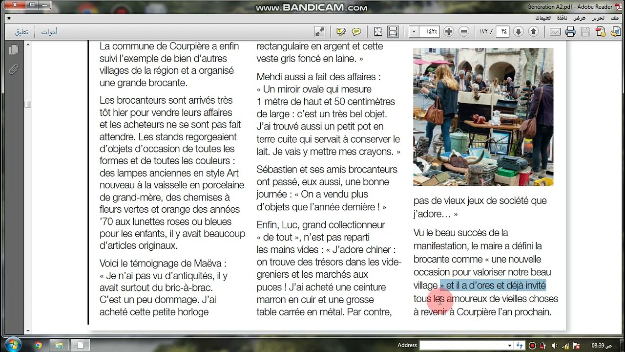
Task: Click the send email envelope icon
Action: [555, 32]
